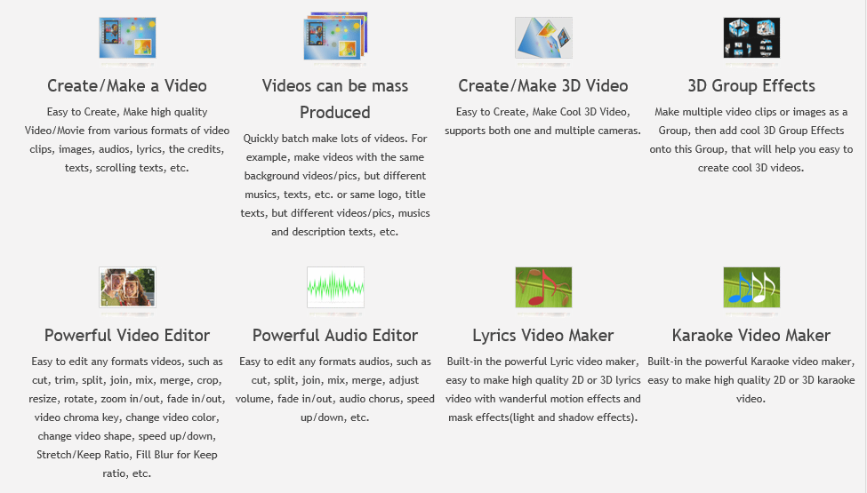Open the Lyrics Video Maker heading
This screenshot has width=867, height=493.
pos(543,336)
